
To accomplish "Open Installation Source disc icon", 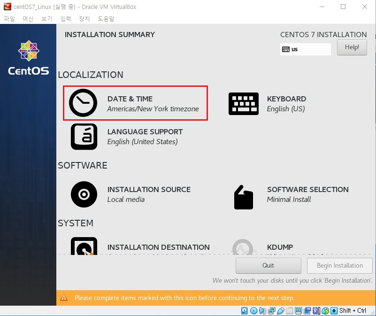I will (84, 194).
